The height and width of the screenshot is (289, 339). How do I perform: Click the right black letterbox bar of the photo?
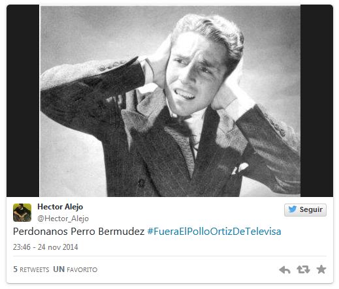point(317,100)
